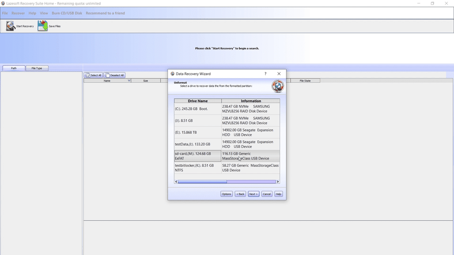
Task: Click 58.27 GB Generic MassStorageClass info cell
Action: [x=251, y=168]
